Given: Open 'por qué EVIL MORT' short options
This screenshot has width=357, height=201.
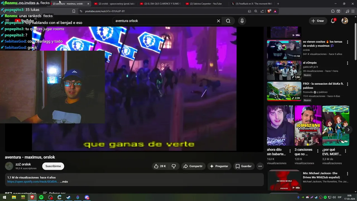Looking at the screenshot, I should tap(345, 151).
